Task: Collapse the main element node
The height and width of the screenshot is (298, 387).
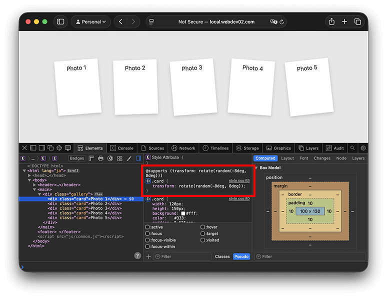Action: click(34, 189)
